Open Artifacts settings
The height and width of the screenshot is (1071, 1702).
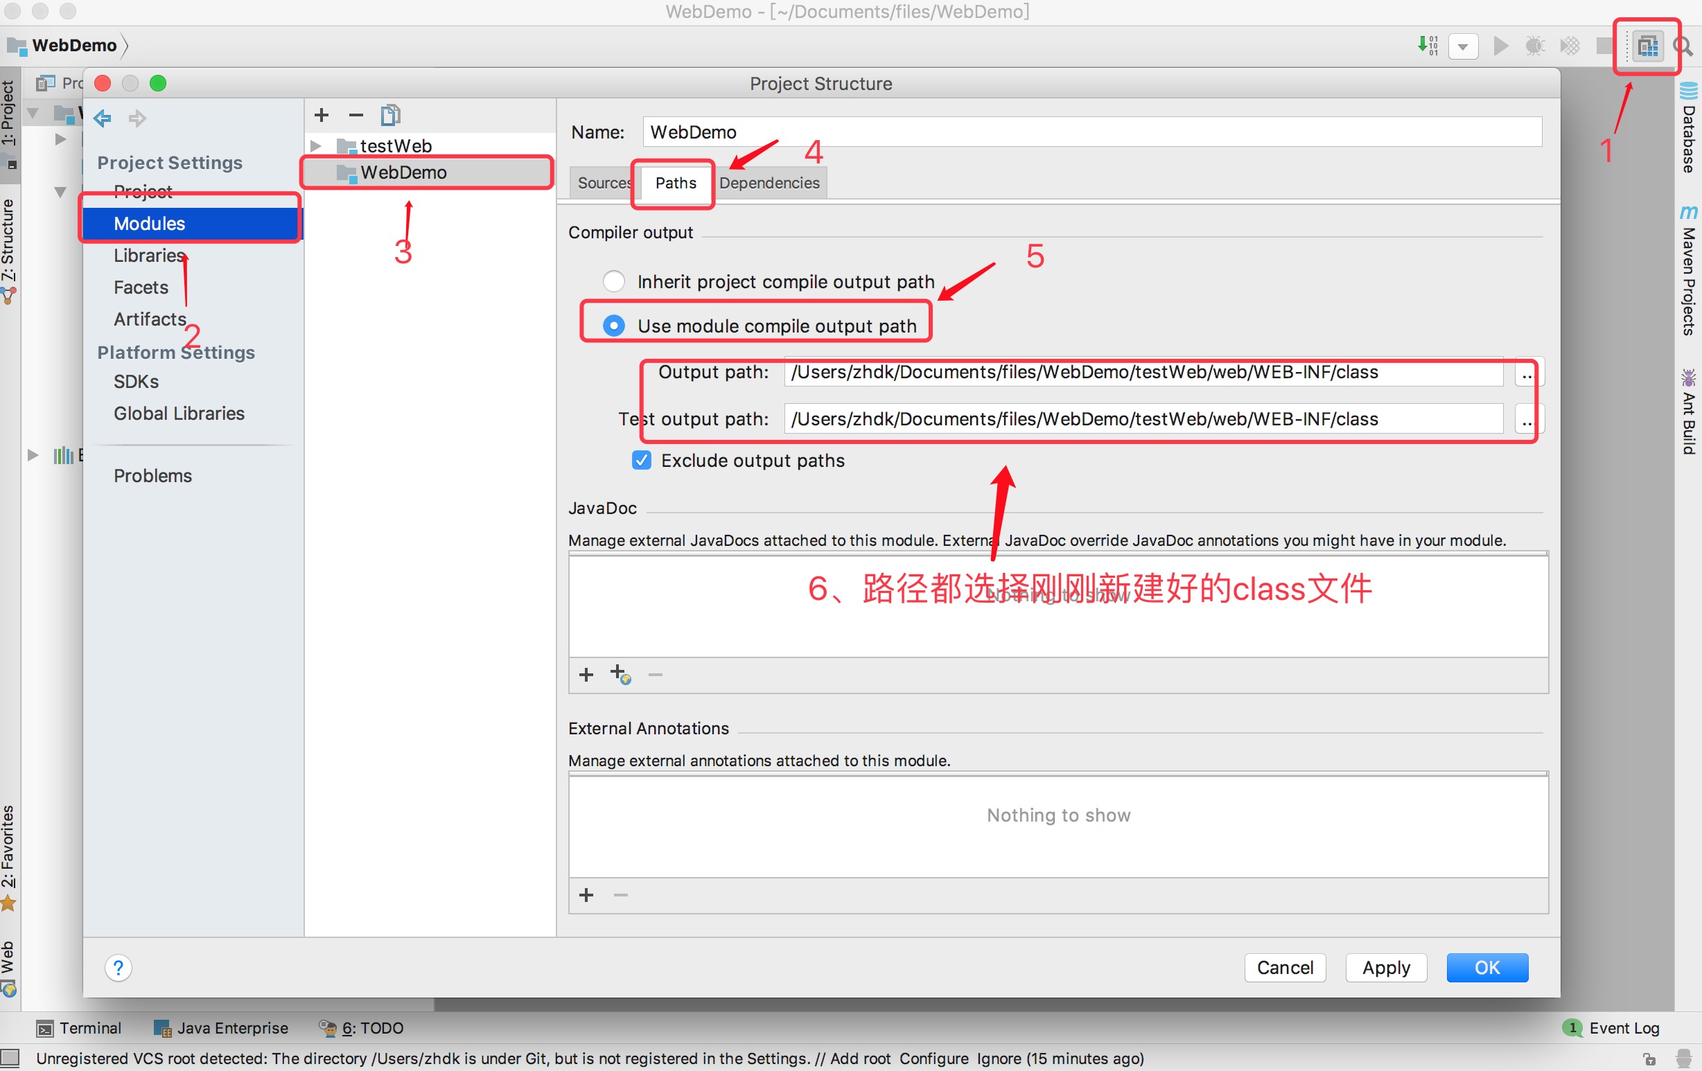coord(150,319)
